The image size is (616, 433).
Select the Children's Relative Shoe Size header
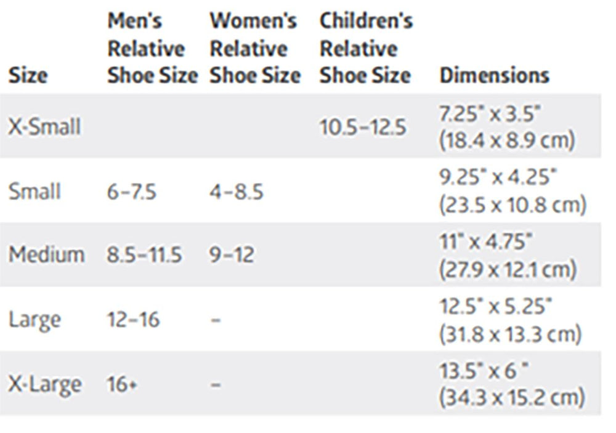(366, 48)
